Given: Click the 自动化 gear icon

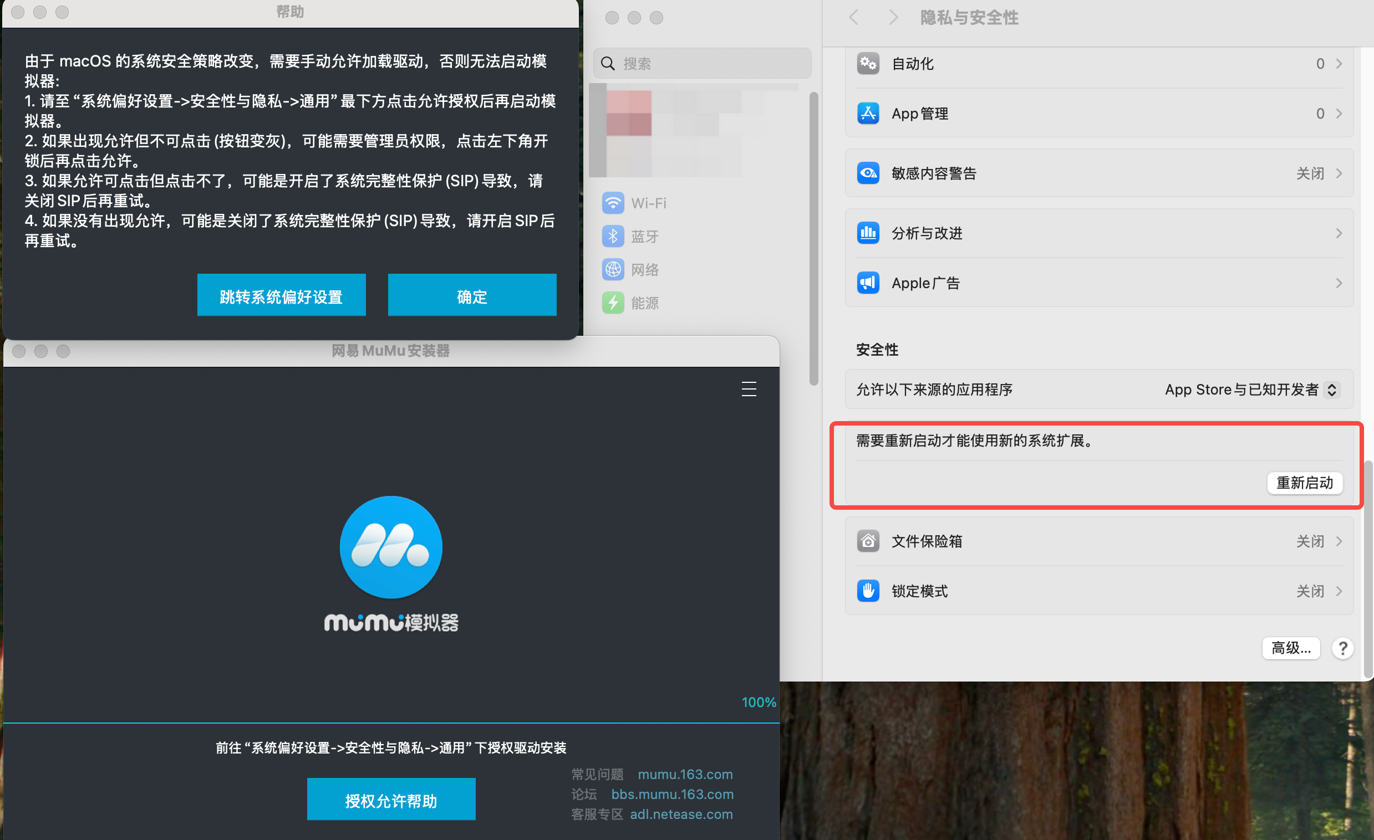Looking at the screenshot, I should coord(868,64).
